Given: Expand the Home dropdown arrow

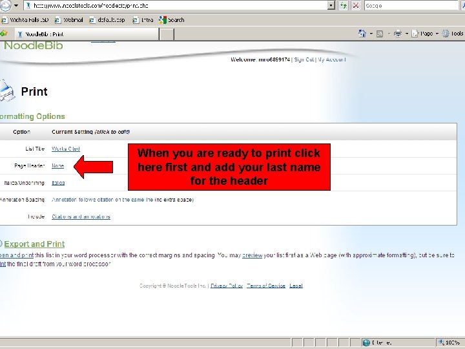Looking at the screenshot, I should 371,34.
